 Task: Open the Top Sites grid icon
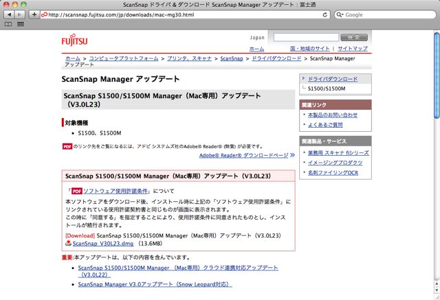[21, 24]
